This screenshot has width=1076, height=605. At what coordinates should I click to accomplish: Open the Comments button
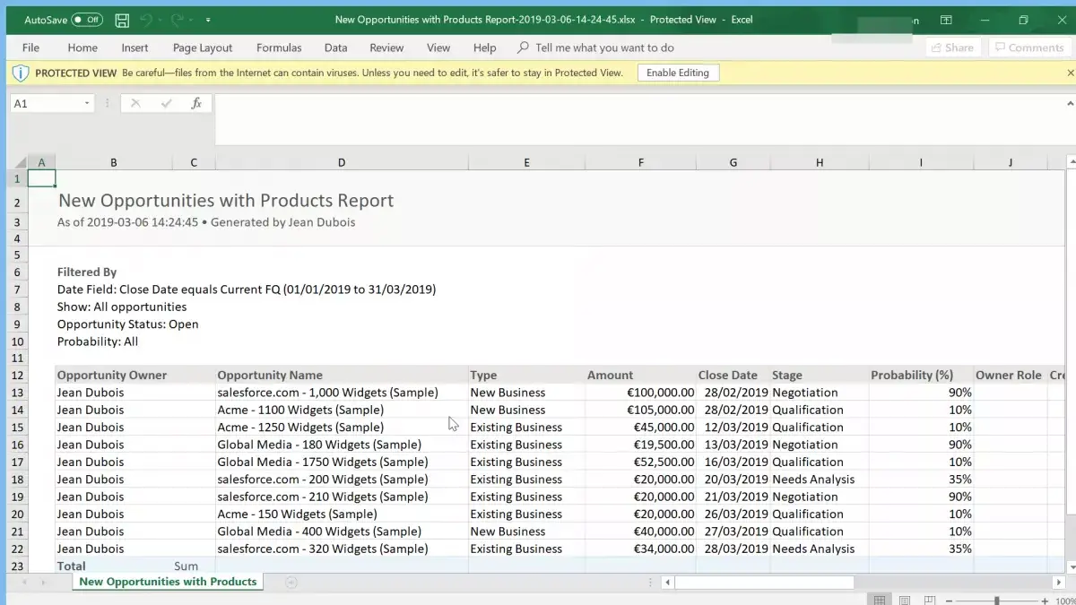coord(1028,48)
